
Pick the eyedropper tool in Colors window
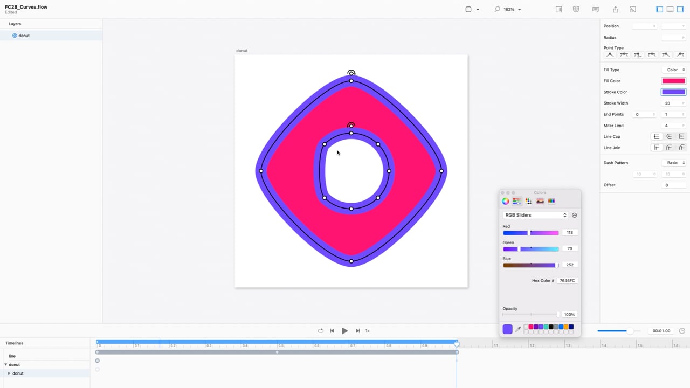click(518, 329)
